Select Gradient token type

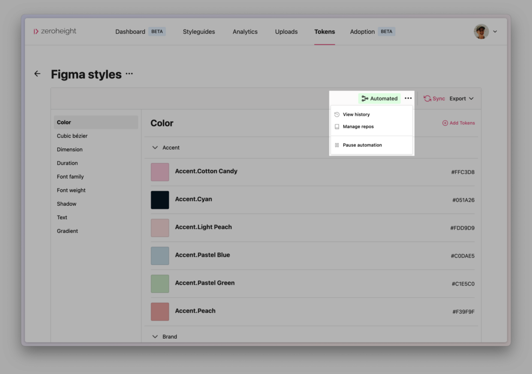96,231
